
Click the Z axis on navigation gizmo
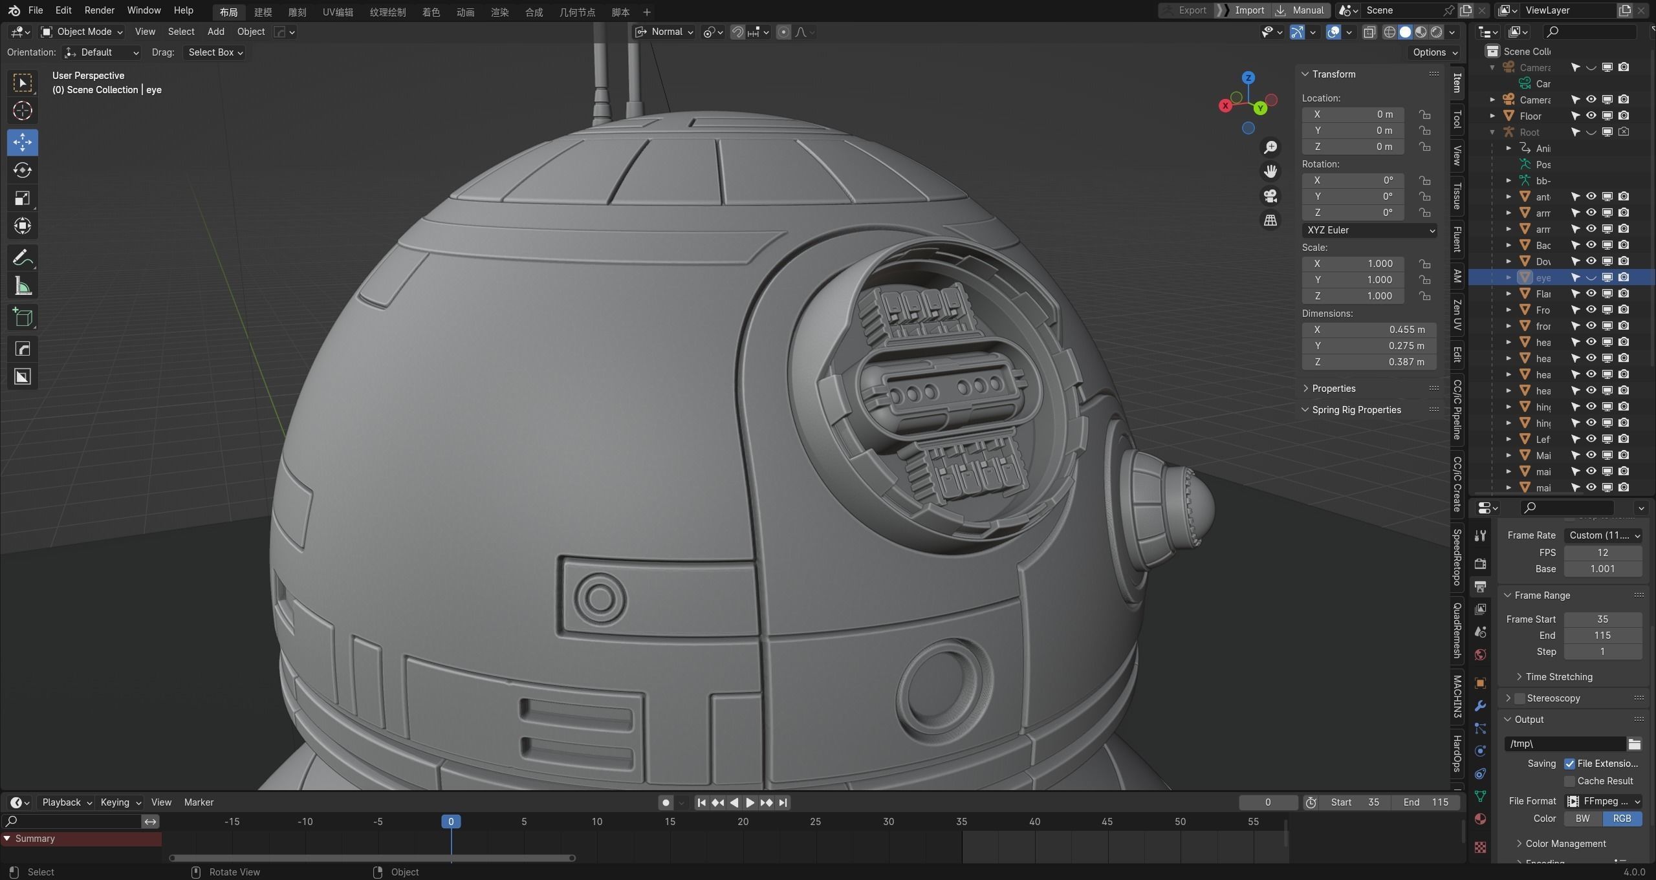click(x=1248, y=78)
